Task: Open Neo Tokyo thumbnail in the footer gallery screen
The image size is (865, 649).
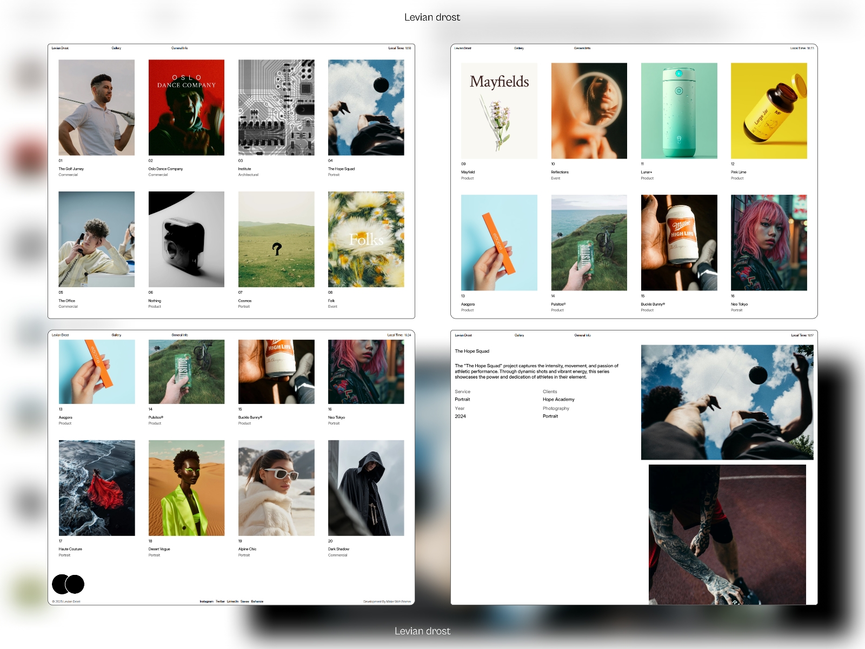Action: (366, 372)
